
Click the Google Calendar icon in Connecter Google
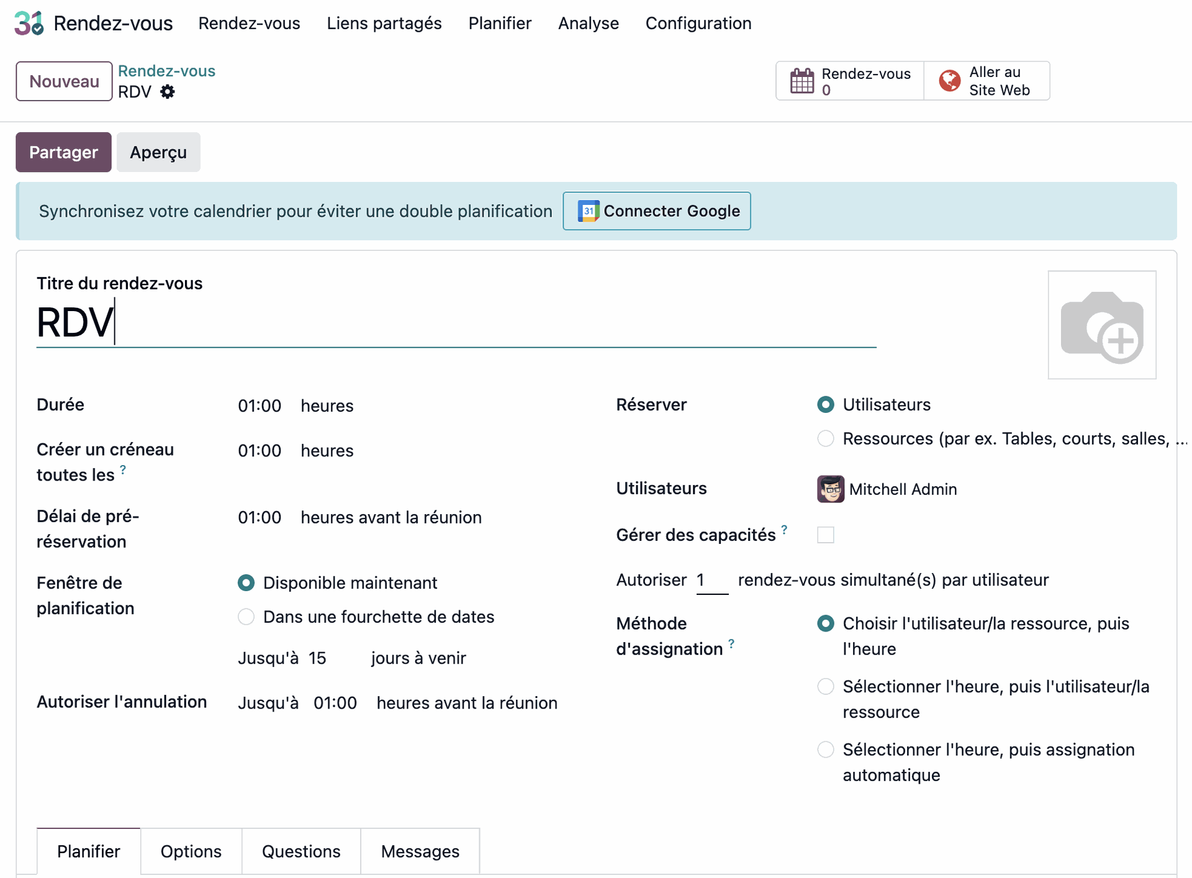tap(588, 211)
